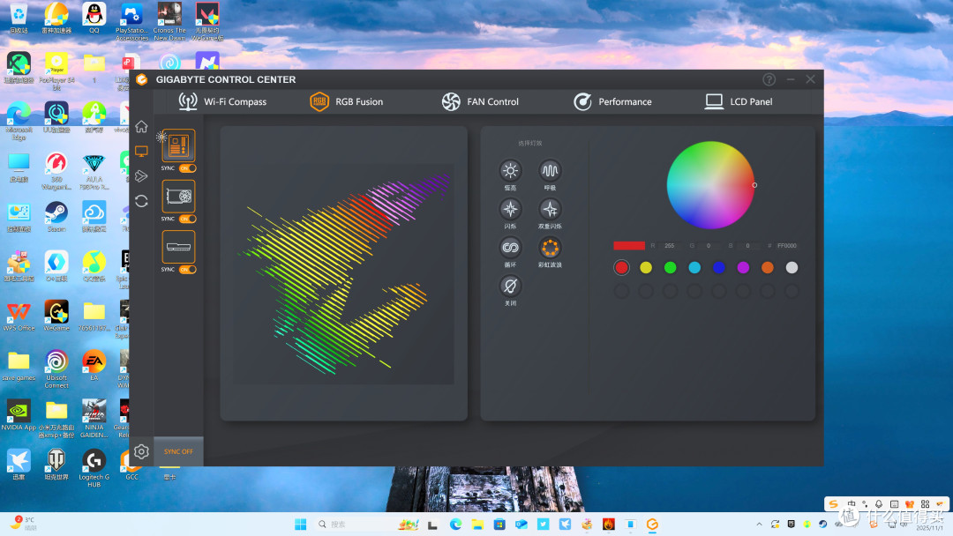Pick the cyan preset color swatch
Viewport: 953px width, 536px height.
694,268
